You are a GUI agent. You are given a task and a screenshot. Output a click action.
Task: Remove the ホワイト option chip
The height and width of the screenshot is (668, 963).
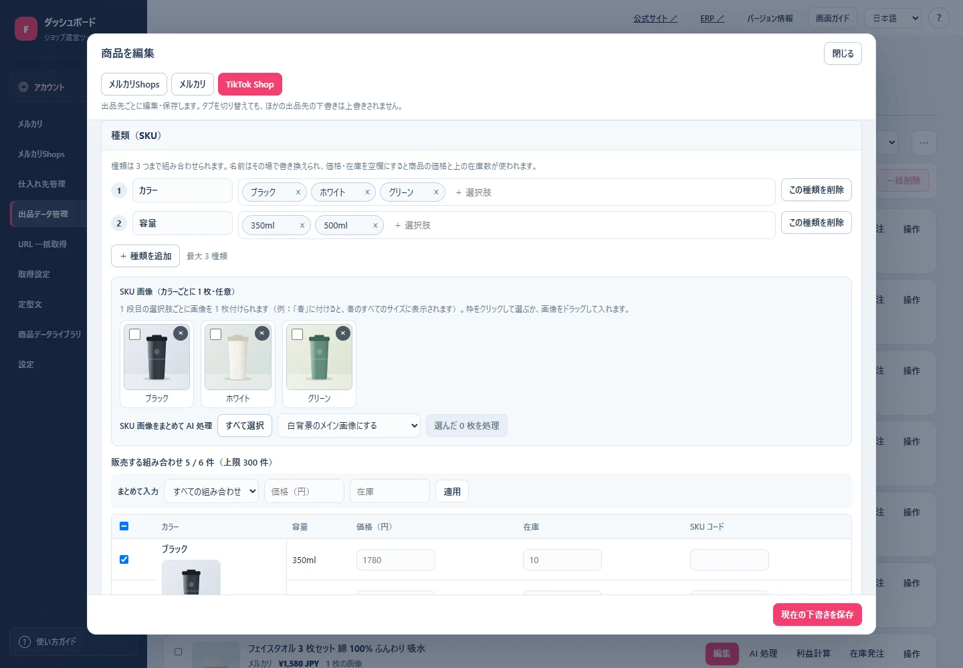[x=367, y=192]
